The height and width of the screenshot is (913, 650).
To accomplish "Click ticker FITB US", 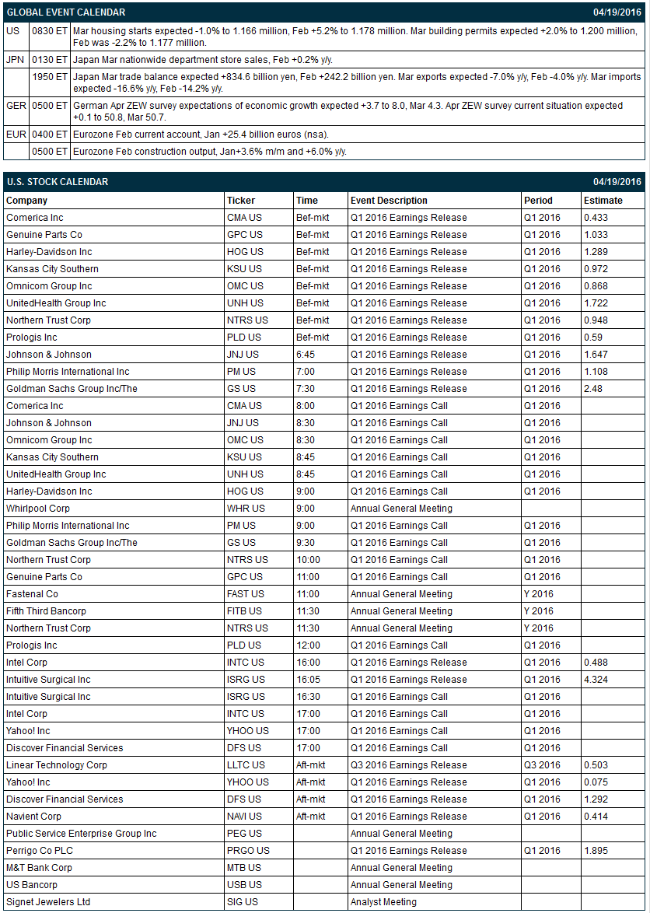I will 244,610.
